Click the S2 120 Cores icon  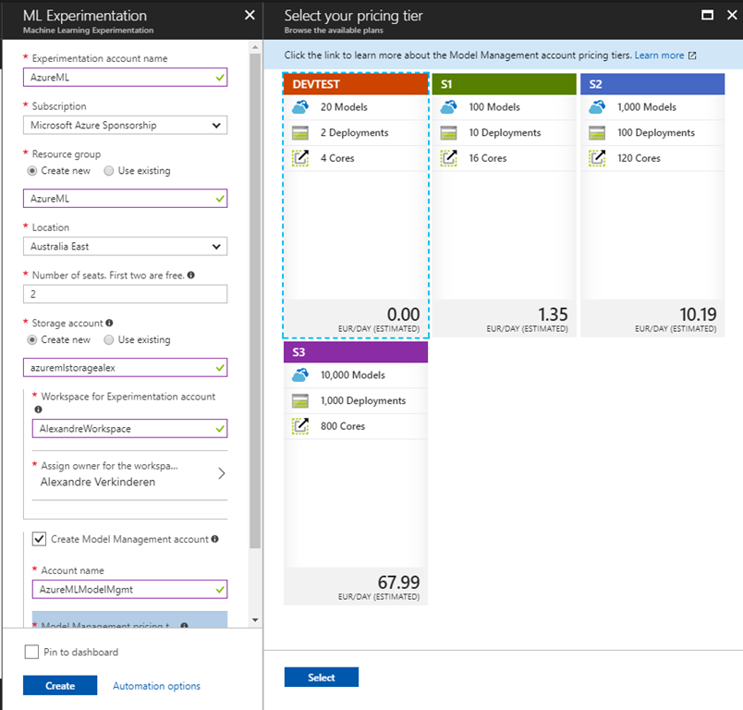(597, 158)
